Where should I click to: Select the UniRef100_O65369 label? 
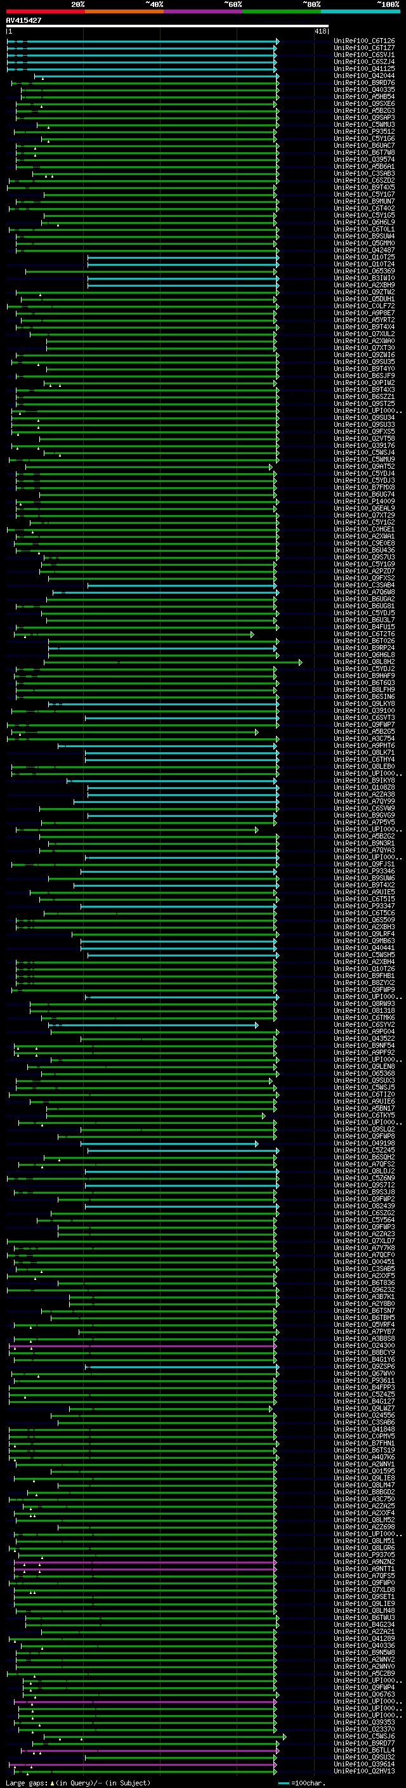pyautogui.click(x=364, y=271)
